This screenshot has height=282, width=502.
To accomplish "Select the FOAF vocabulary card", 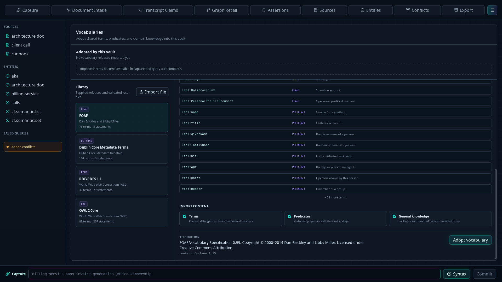I will click(x=122, y=118).
